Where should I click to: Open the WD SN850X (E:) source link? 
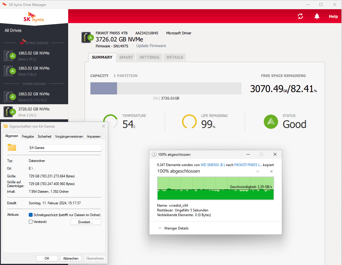[x=213, y=165]
